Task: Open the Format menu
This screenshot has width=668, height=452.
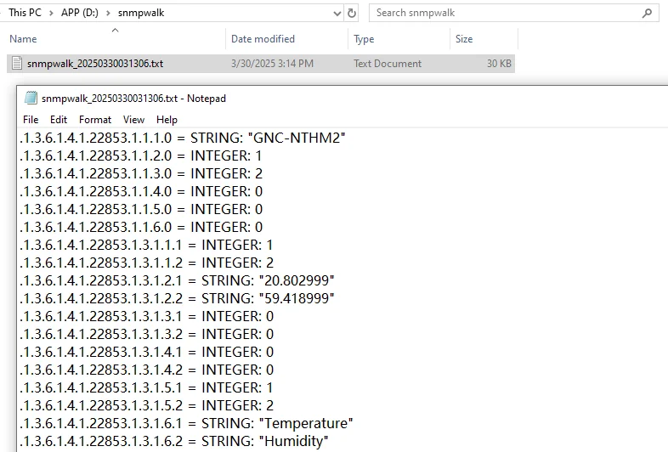Action: [x=95, y=120]
